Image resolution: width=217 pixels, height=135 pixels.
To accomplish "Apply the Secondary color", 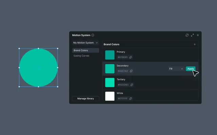I will click(x=191, y=69).
